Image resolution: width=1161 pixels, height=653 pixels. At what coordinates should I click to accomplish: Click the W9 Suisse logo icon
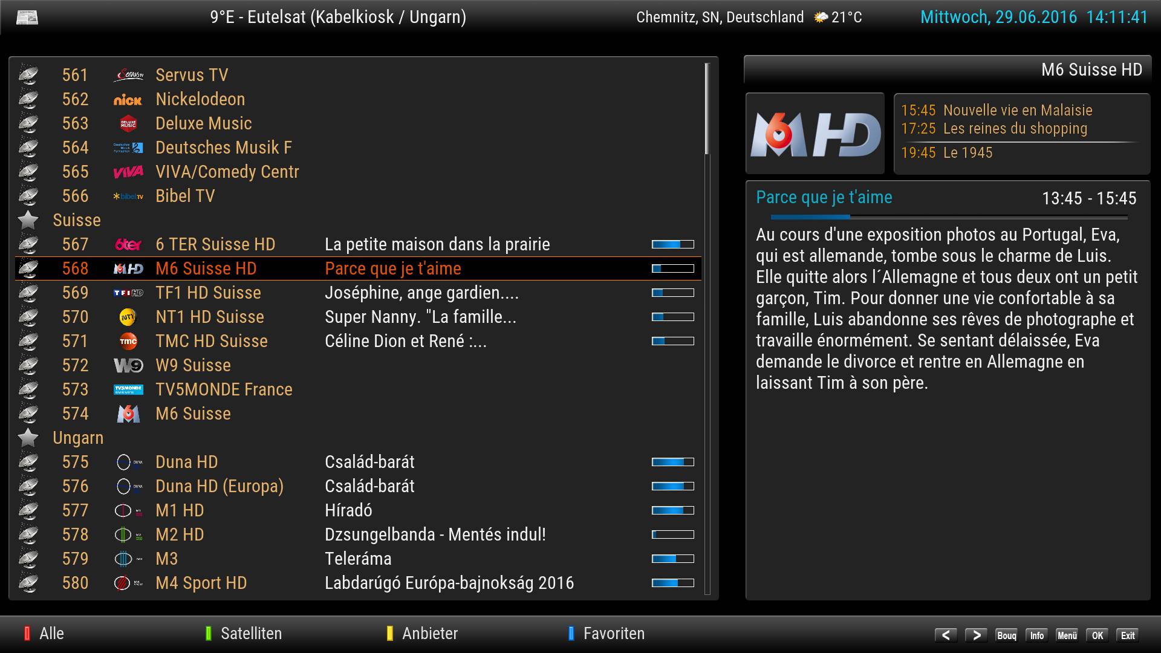coord(128,366)
